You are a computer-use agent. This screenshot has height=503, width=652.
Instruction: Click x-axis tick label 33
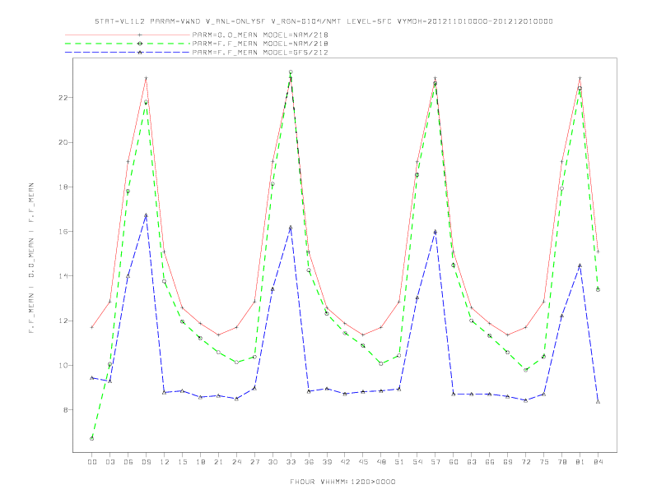pos(291,462)
